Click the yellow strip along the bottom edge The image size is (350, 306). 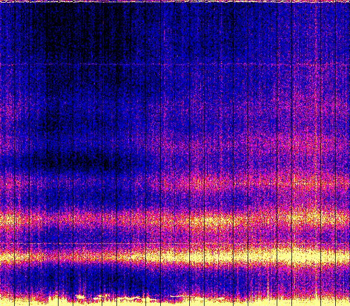coord(246,301)
